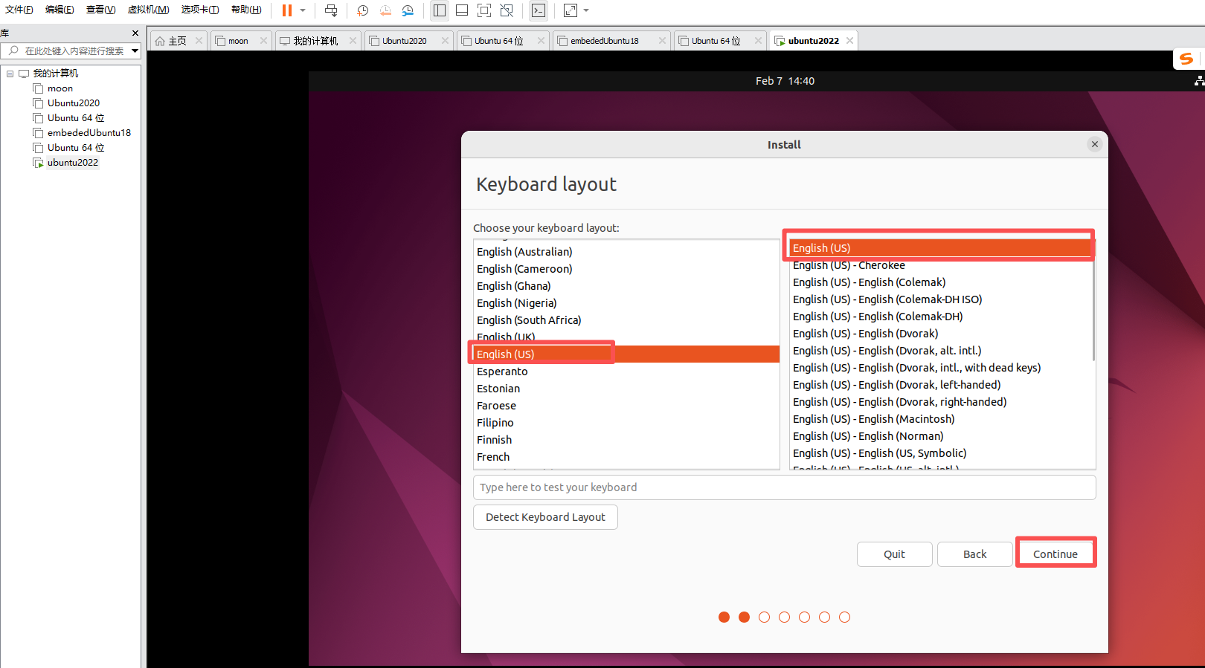Toggle the thumbnail bar view icon
Image resolution: width=1205 pixels, height=668 pixels.
[x=462, y=10]
